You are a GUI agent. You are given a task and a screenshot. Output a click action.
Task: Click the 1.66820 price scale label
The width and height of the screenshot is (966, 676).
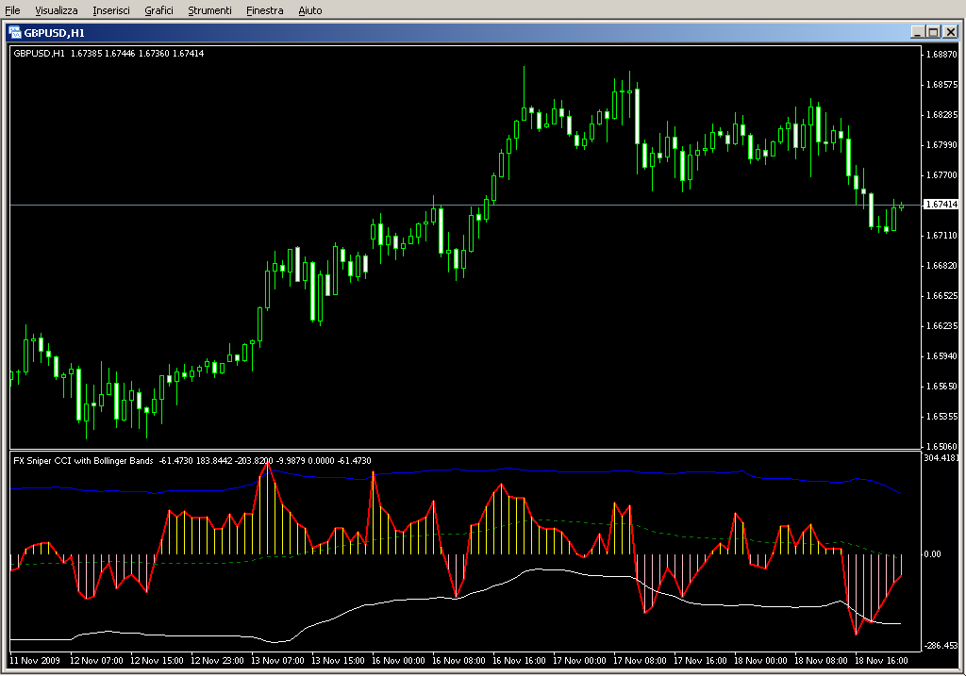[x=941, y=265]
